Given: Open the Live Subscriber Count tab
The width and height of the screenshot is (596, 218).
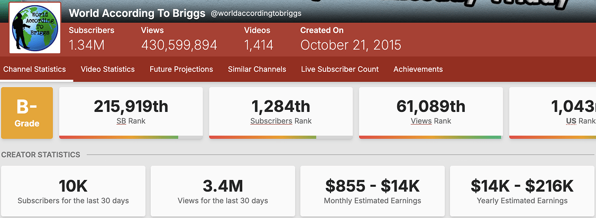Looking at the screenshot, I should [x=340, y=69].
